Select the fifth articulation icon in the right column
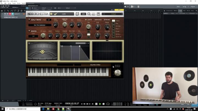This screenshot has width=198, height=111. pos(113,31)
